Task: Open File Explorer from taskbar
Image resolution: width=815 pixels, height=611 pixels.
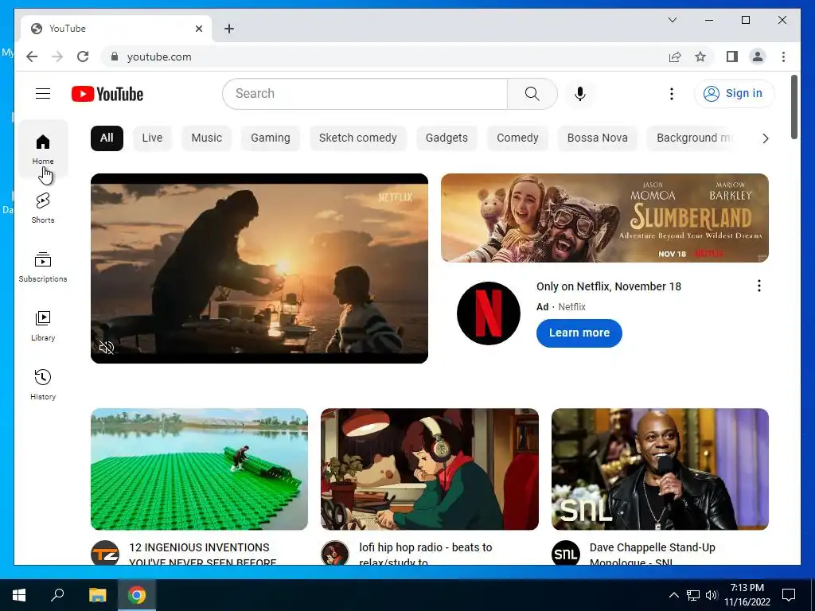Action: tap(97, 595)
